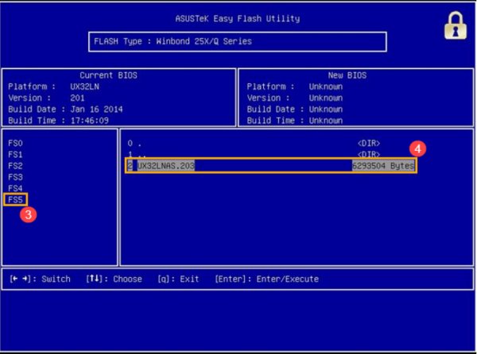Click the current platform value UX32LN
The width and height of the screenshot is (477, 354).
pyautogui.click(x=84, y=87)
